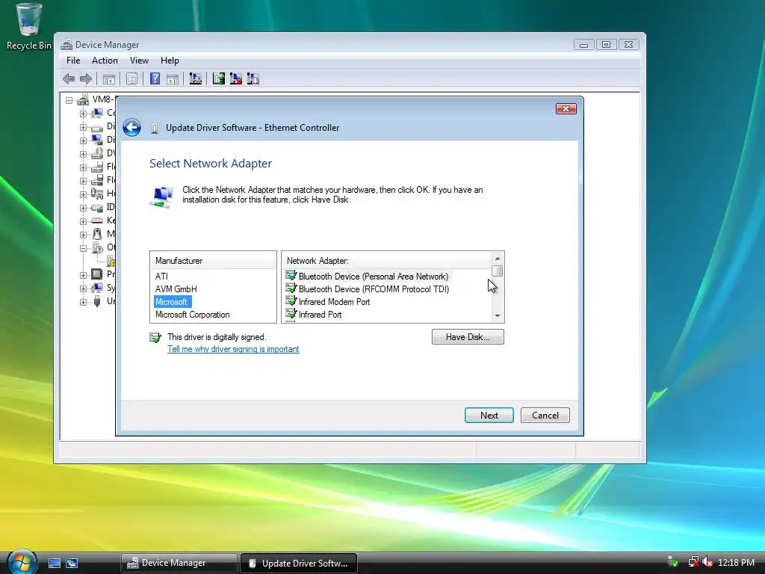
Task: Open the Windows Start orb
Action: coord(22,561)
